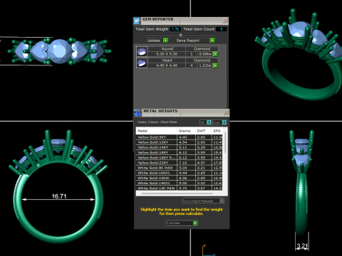The image size is (342, 256).
Task: Click the Heart gem shape icon
Action: 142,63
